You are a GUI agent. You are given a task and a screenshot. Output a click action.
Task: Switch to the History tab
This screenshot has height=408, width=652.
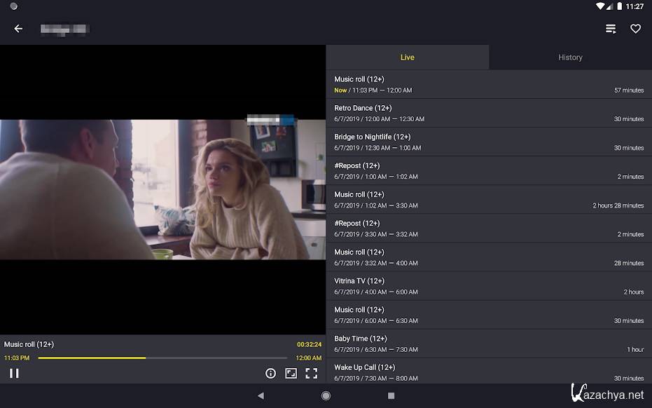pyautogui.click(x=570, y=57)
